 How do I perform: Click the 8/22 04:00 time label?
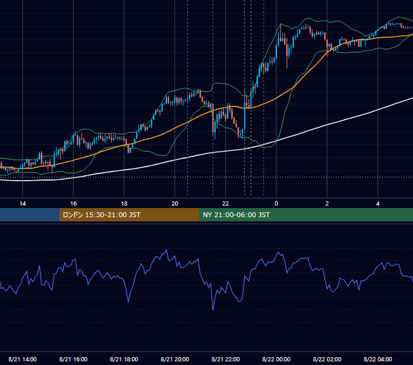378,359
